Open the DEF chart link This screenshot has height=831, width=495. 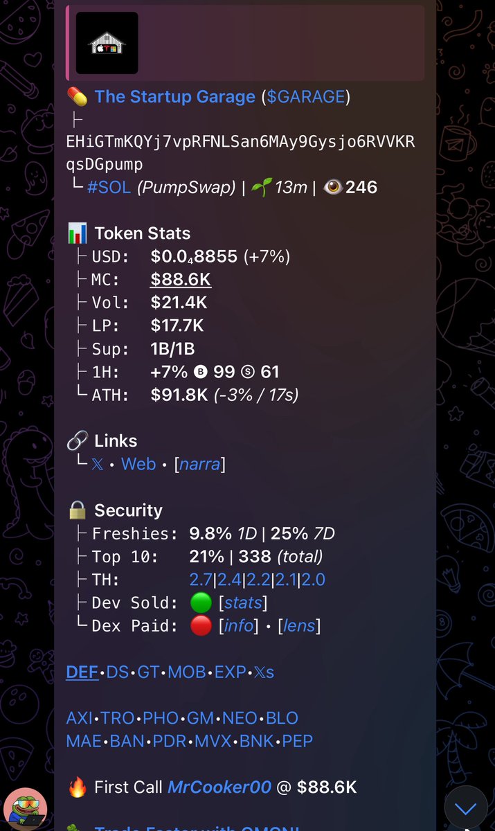82,672
